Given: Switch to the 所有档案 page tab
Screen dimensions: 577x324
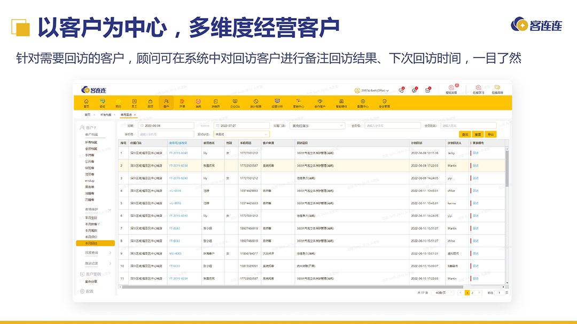Looking at the screenshot, I should [x=106, y=115].
